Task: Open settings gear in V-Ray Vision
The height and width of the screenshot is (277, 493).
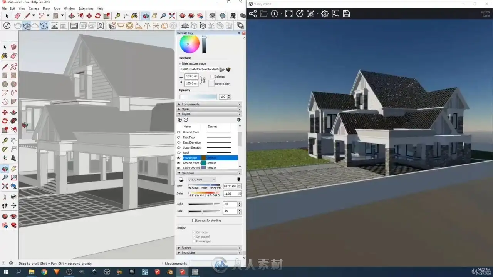Action: pos(325,14)
